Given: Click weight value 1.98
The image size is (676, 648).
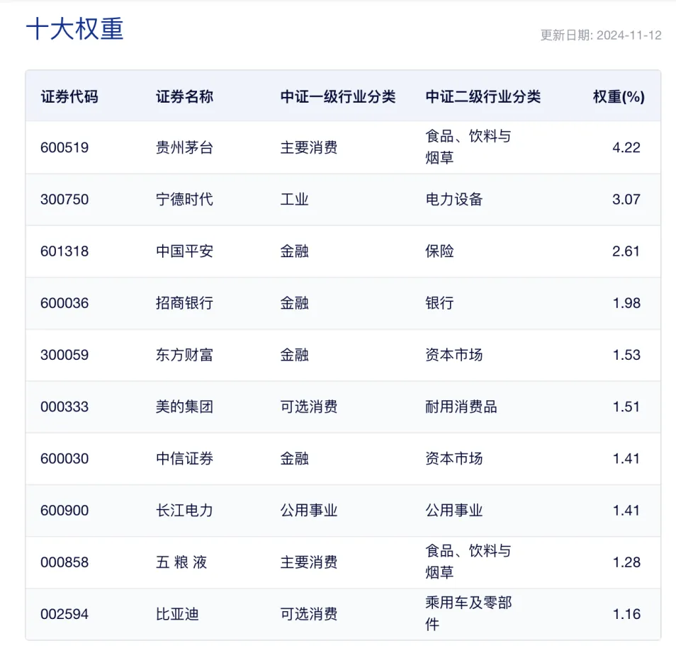Looking at the screenshot, I should 627,303.
